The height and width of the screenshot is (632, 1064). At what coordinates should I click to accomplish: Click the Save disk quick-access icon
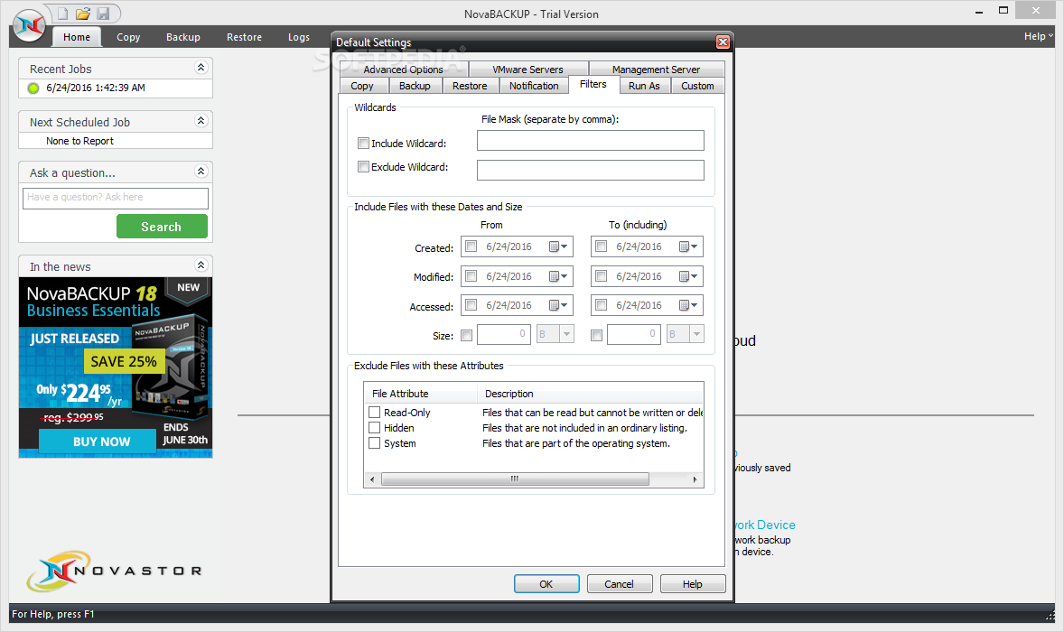tap(103, 14)
